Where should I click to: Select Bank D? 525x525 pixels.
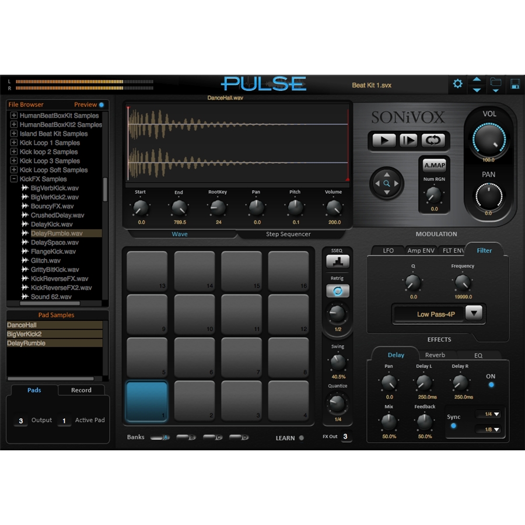[239, 437]
